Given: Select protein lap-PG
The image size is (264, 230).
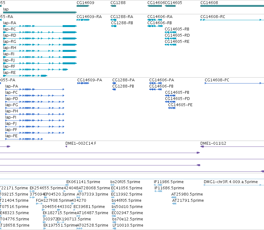Looking at the screenshot, I should (x=35, y=108).
